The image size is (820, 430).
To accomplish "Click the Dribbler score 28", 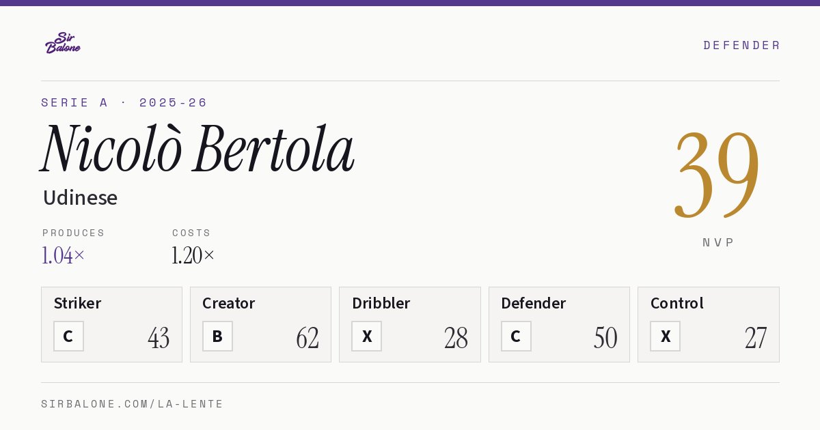I will point(456,338).
